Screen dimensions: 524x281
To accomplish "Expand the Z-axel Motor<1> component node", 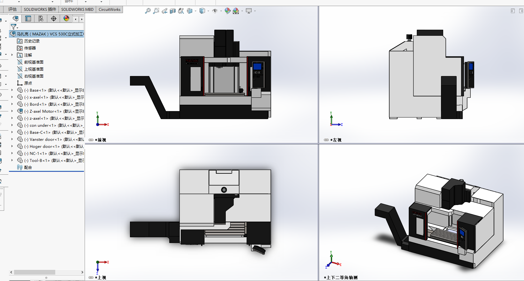I will [12, 111].
